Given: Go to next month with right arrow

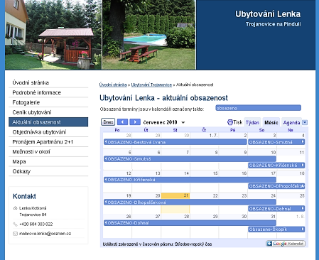Looking at the screenshot, I should (135, 122).
